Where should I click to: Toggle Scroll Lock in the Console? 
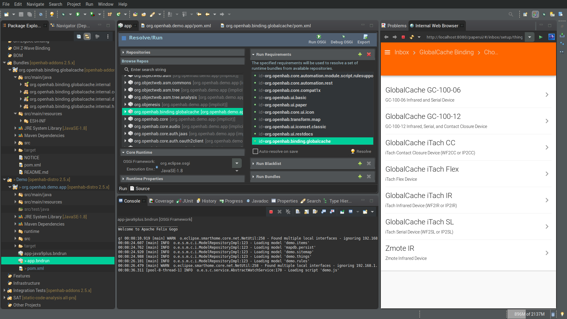tap(306, 212)
